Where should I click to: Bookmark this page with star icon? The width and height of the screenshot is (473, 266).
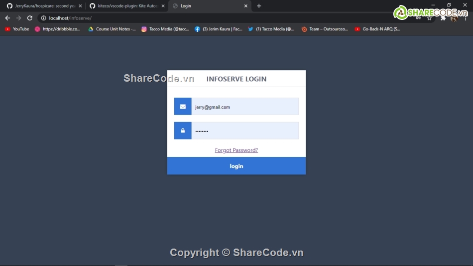click(429, 18)
